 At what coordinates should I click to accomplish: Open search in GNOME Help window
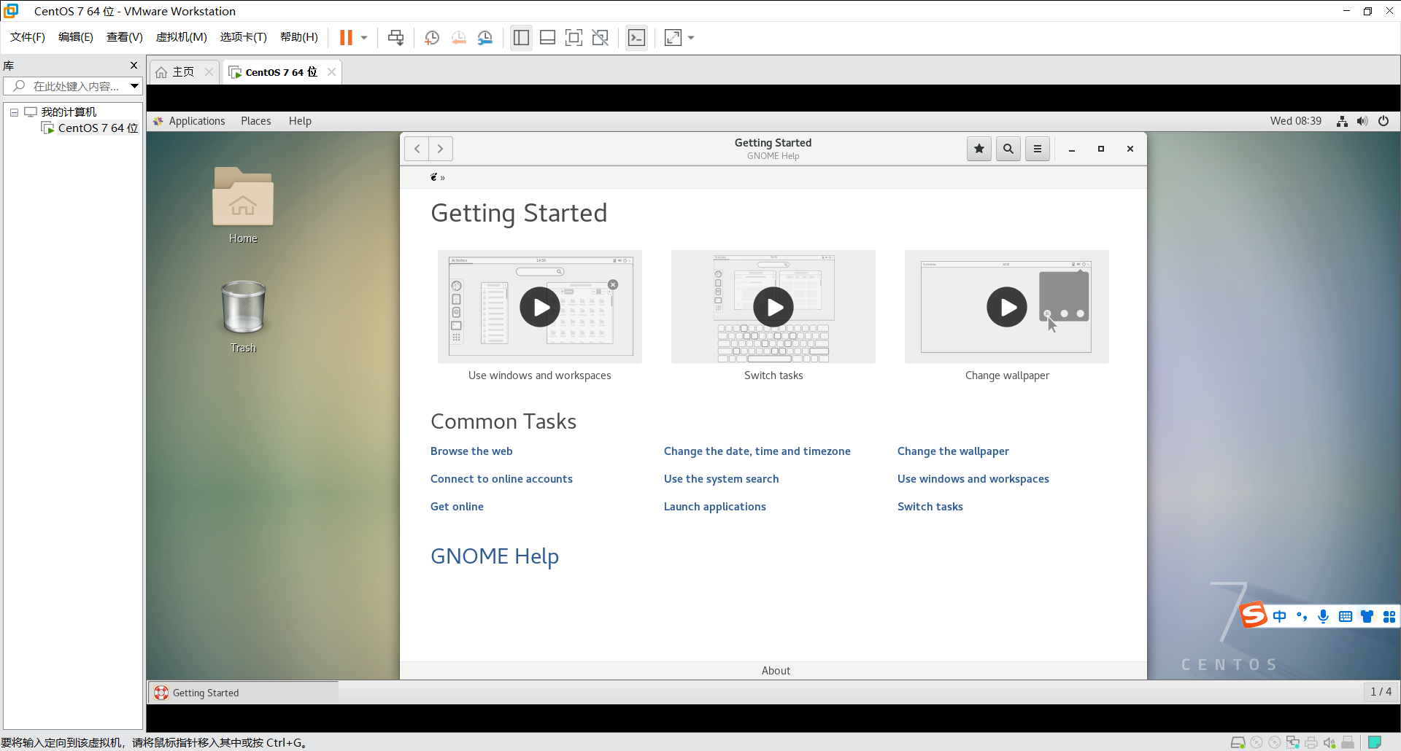[1008, 149]
